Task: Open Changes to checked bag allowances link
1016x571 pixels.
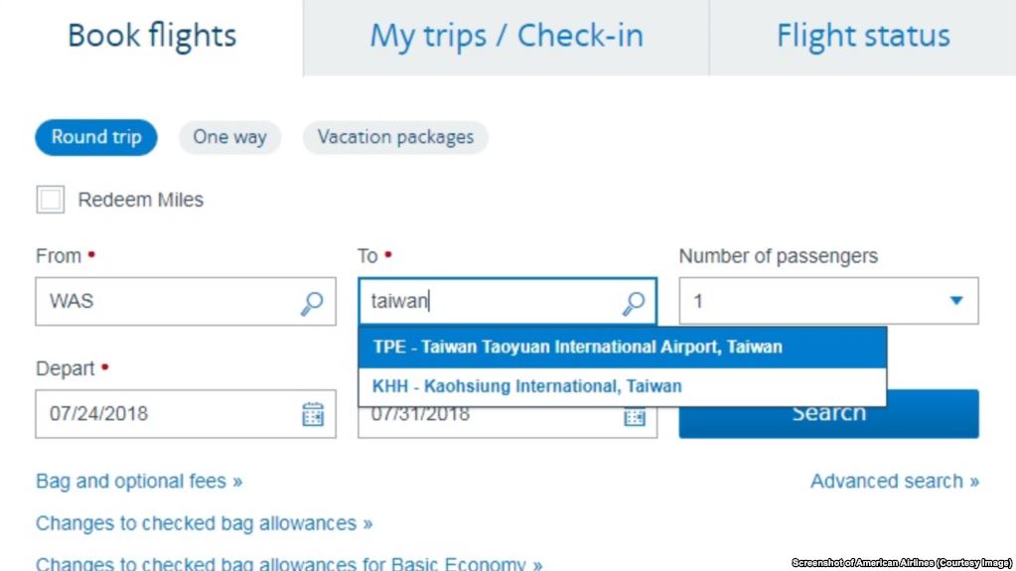Action: (x=204, y=523)
